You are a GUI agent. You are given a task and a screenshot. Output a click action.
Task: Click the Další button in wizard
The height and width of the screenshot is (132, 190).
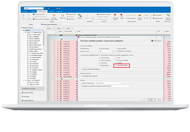(151, 100)
